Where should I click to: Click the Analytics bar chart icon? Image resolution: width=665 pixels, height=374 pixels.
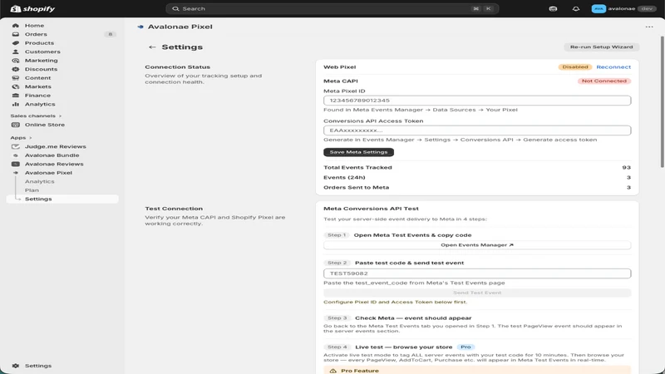tap(16, 104)
